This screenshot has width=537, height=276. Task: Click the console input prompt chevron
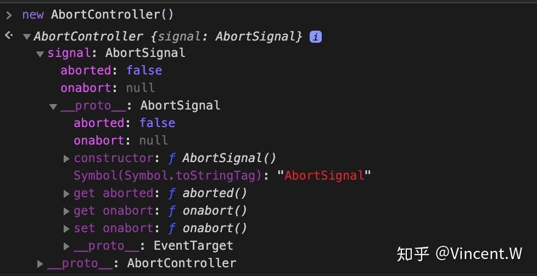9,15
